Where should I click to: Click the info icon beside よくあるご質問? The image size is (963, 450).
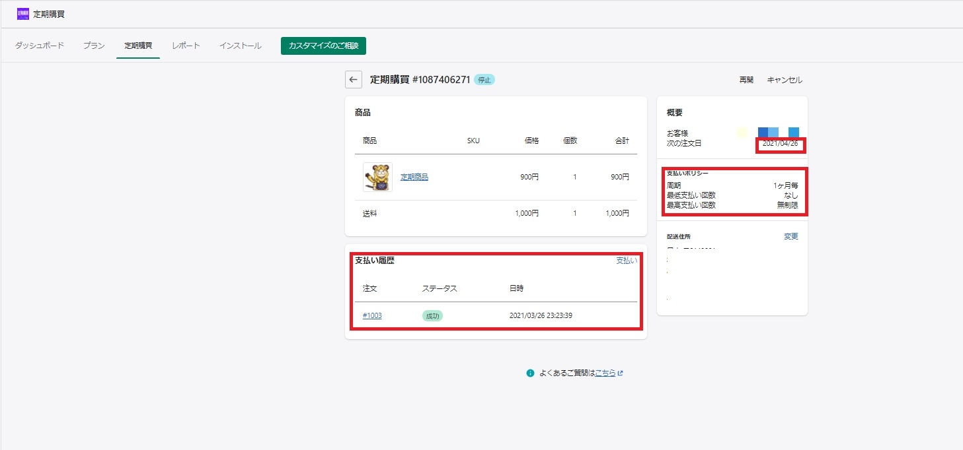530,373
